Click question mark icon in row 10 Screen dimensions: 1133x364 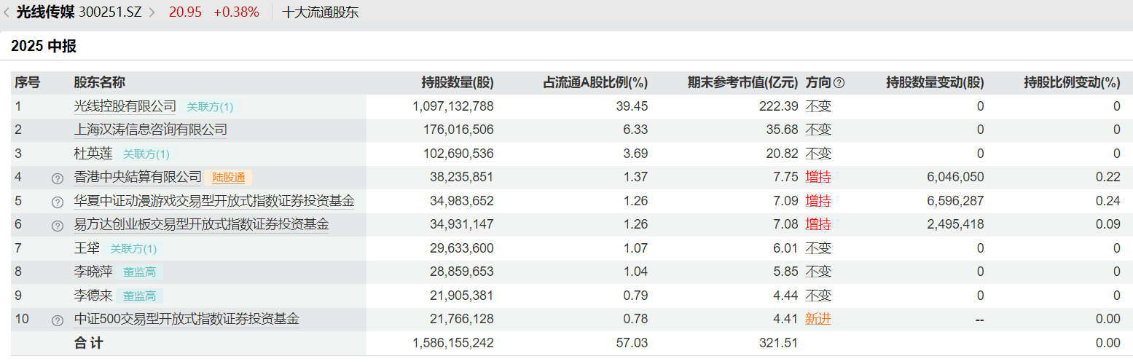click(x=58, y=320)
